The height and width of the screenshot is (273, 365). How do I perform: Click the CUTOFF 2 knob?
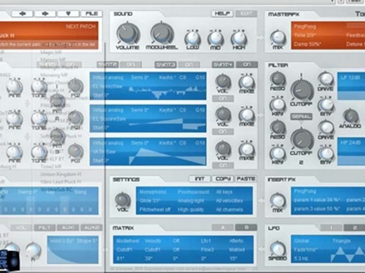[x=302, y=140]
